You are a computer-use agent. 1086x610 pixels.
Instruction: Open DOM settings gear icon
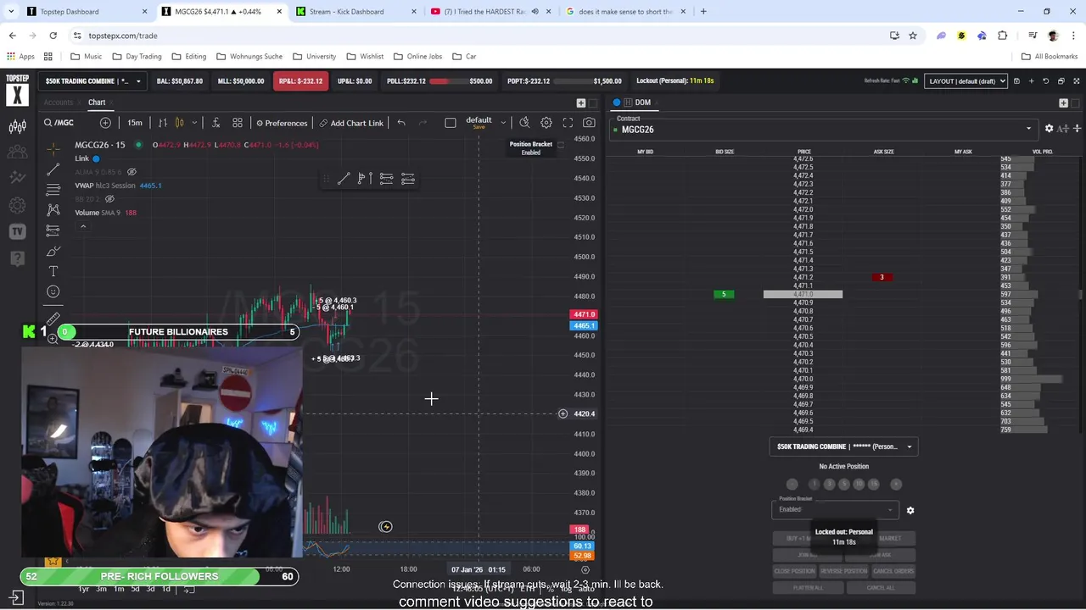click(x=1049, y=129)
